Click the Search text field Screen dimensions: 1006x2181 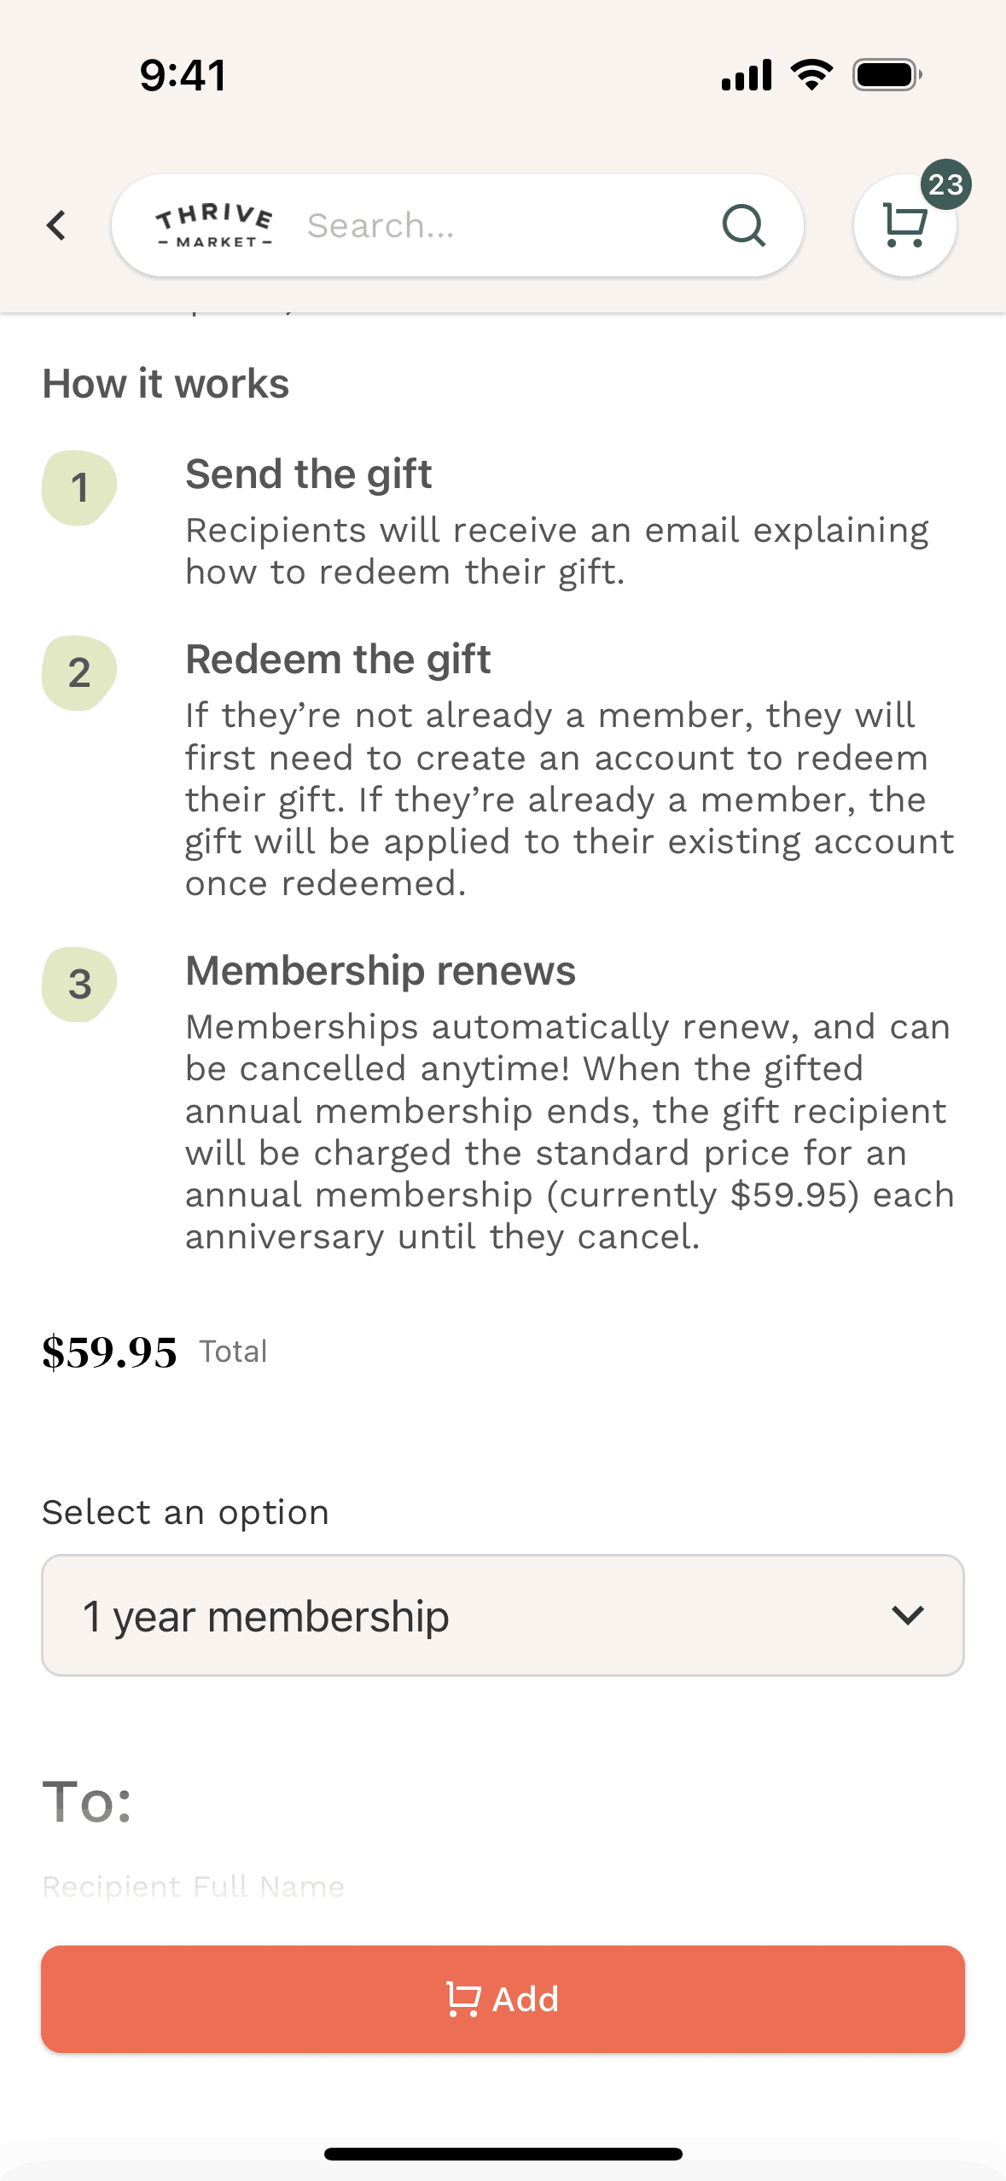pos(503,225)
